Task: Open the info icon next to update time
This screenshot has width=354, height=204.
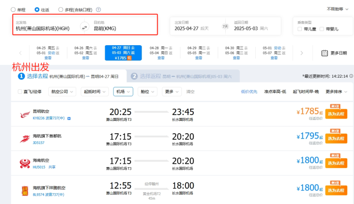Action: click(x=351, y=76)
